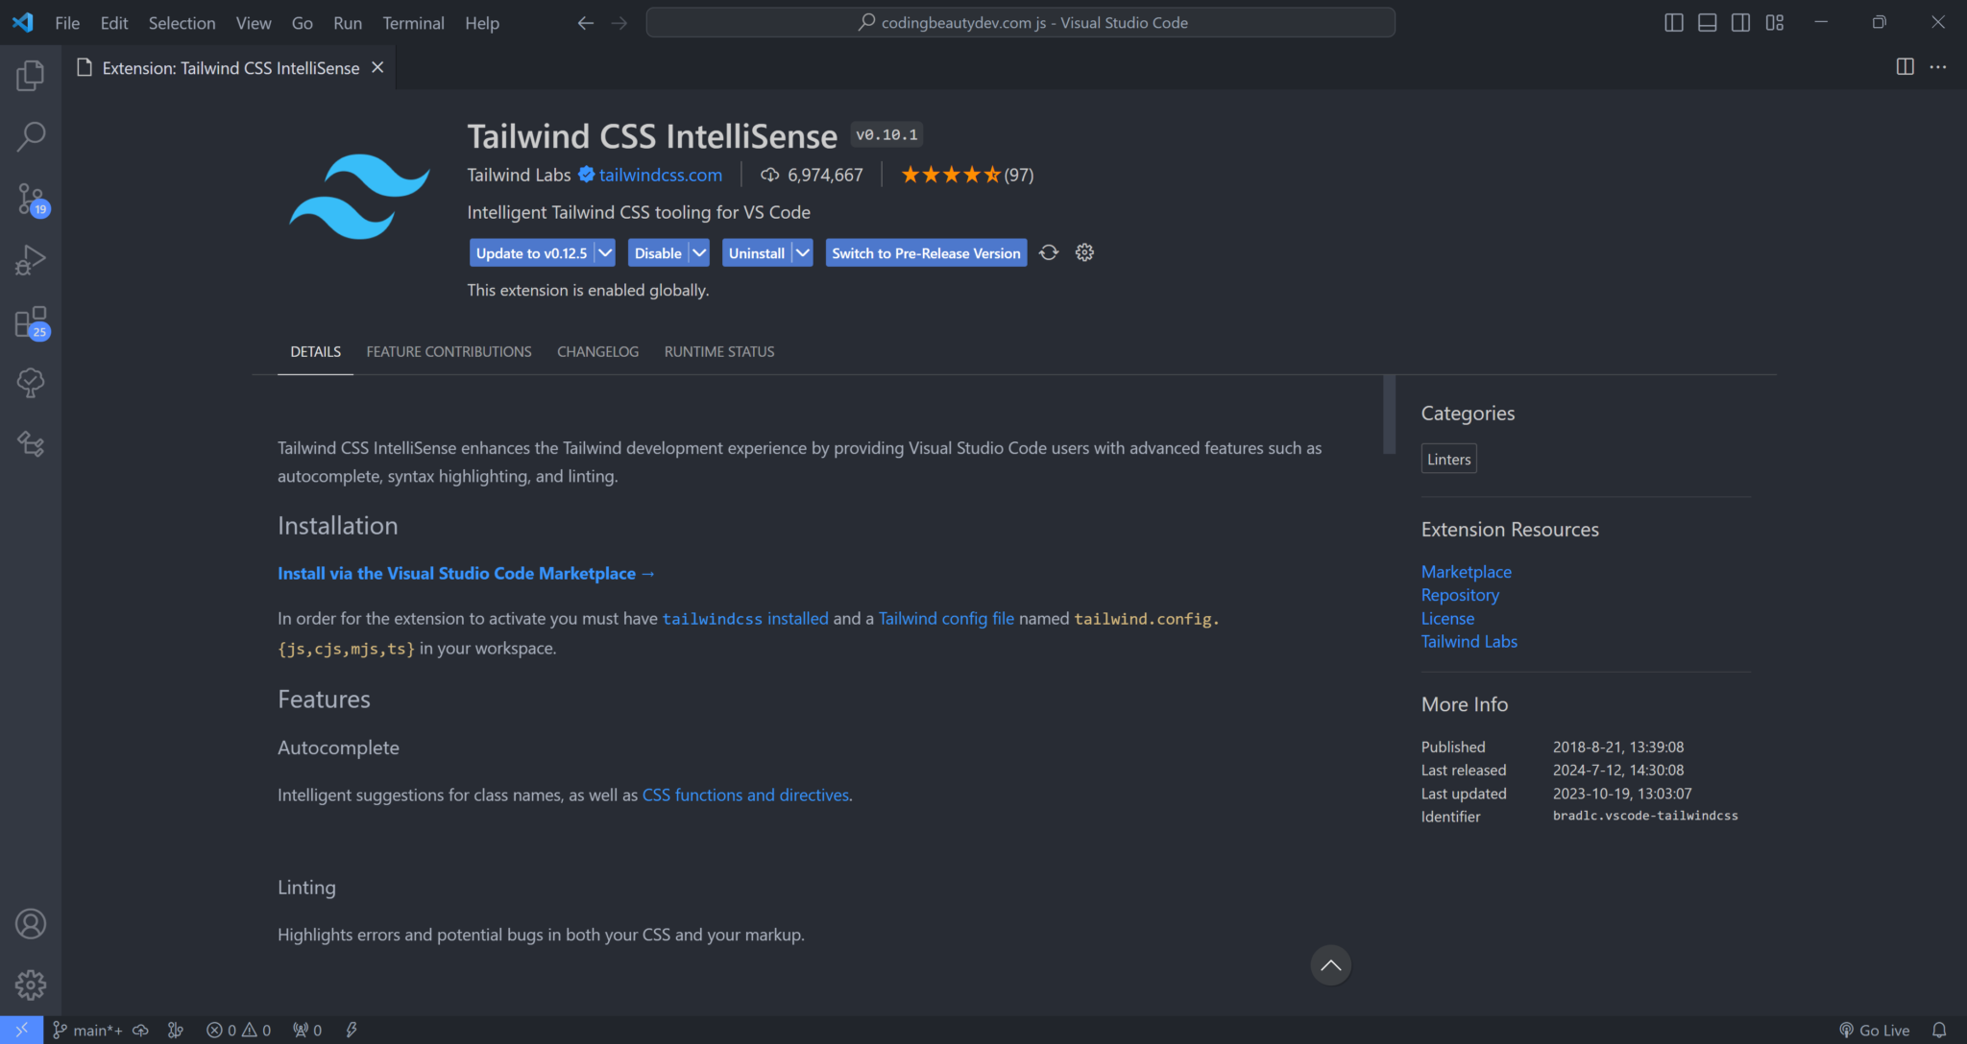This screenshot has height=1044, width=1967.
Task: Open notifications bell in status bar
Action: point(1939,1030)
